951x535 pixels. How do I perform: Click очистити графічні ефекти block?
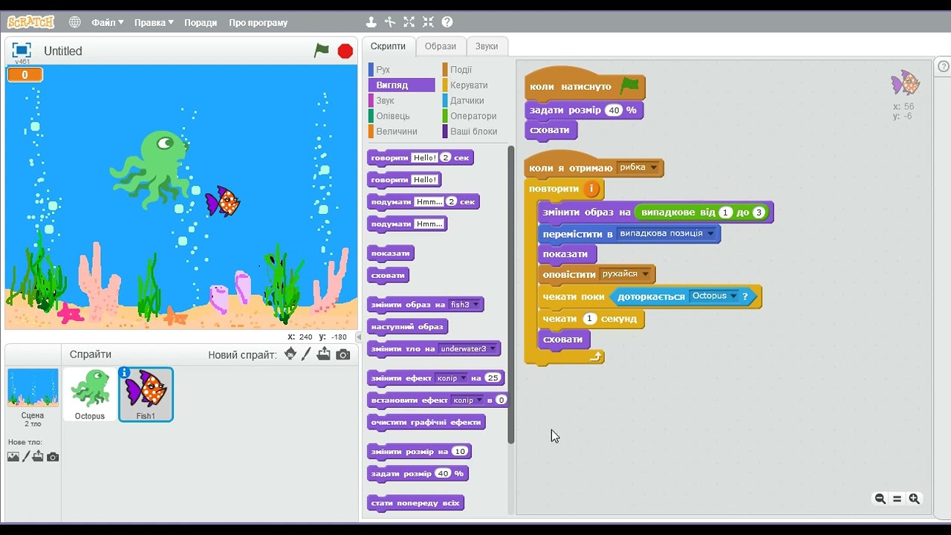[426, 422]
